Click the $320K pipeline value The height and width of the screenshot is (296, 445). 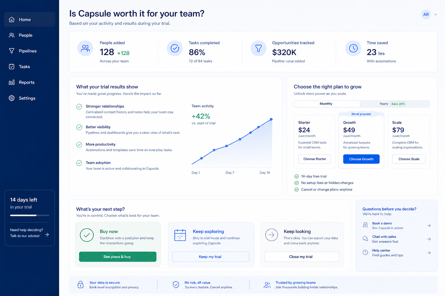coord(284,52)
